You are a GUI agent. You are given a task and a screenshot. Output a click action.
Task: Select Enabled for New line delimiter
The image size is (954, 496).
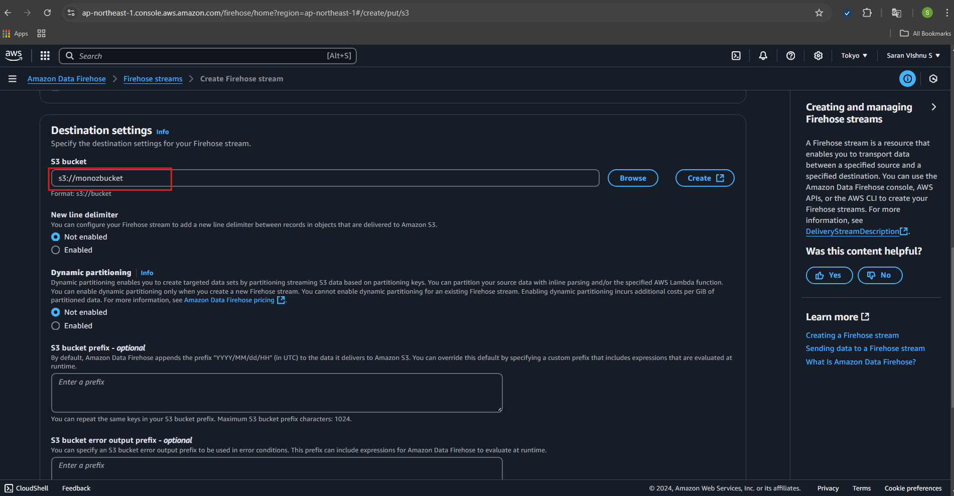pos(56,250)
